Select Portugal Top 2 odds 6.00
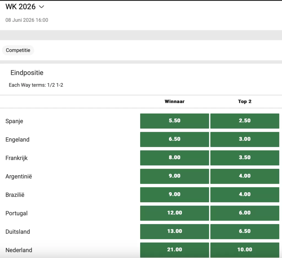This screenshot has height=258, width=282. [x=245, y=213]
